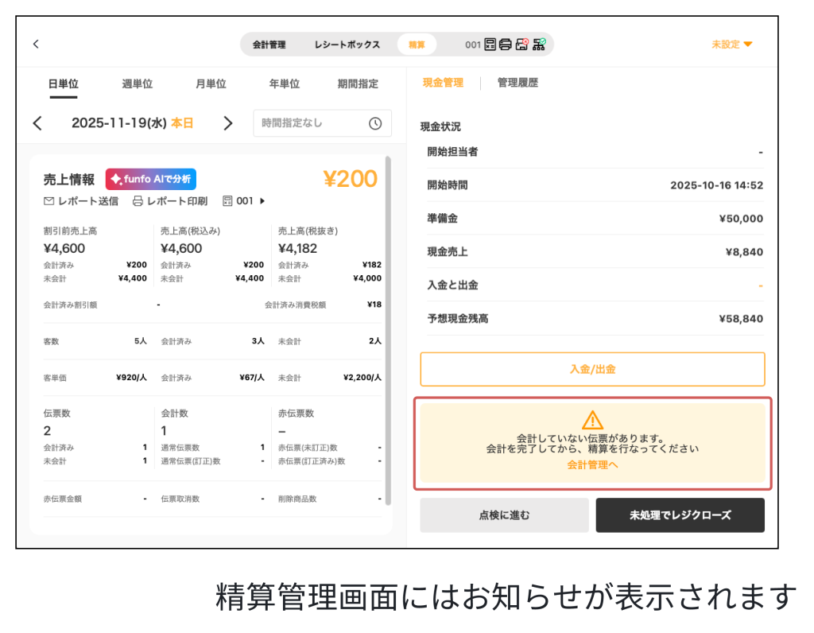
Task: Open the 未設定 dropdown
Action: pos(731,45)
